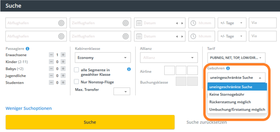
Task: Click target icon in first Abflughafen field
Action: 61,23
